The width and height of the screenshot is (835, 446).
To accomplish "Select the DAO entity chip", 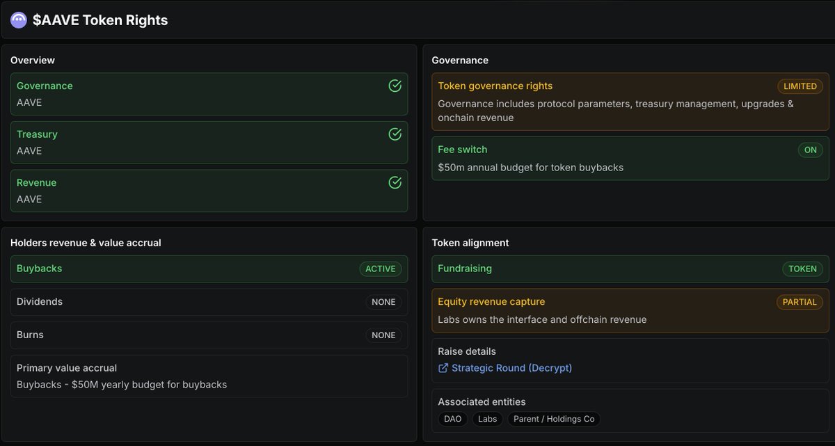I will pos(453,419).
